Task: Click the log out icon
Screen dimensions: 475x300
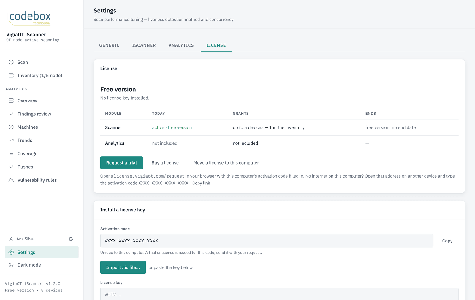Action: click(71, 239)
